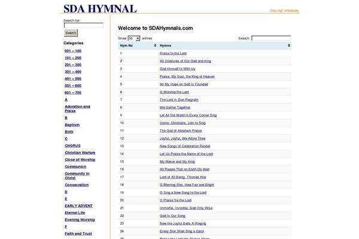Image resolution: width=359 pixels, height=239 pixels.
Task: Open the ONLINE HYMNAL link
Action: point(284,11)
